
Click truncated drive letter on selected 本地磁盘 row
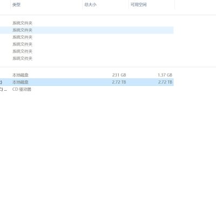pyautogui.click(x=1, y=82)
